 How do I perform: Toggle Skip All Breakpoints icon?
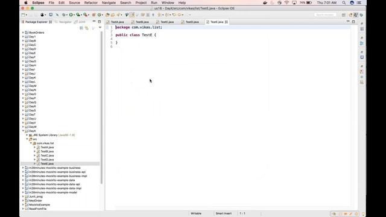(x=57, y=14)
